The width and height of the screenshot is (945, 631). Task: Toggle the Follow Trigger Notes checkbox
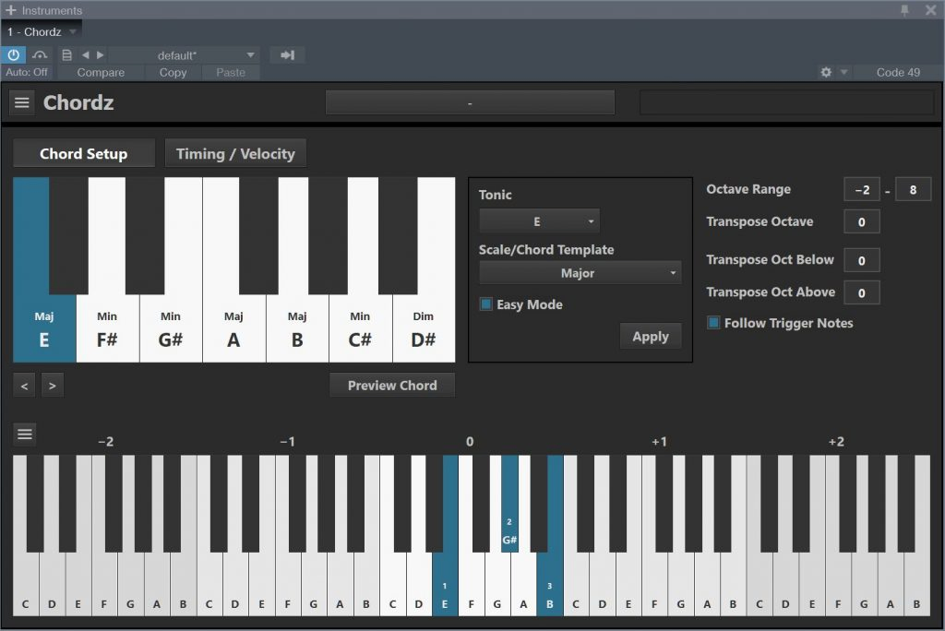coord(713,323)
